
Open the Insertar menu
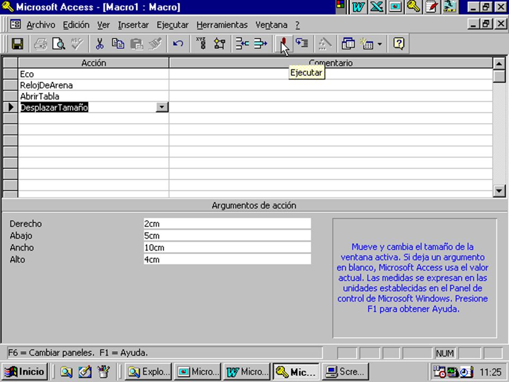coord(134,25)
